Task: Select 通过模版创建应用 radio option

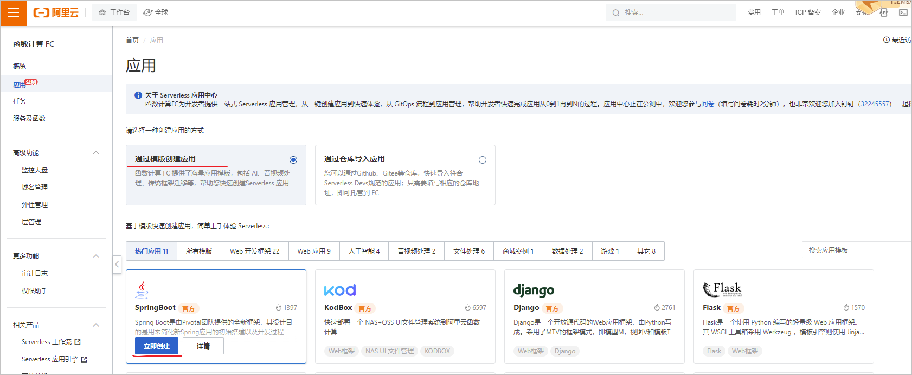Action: (x=293, y=160)
